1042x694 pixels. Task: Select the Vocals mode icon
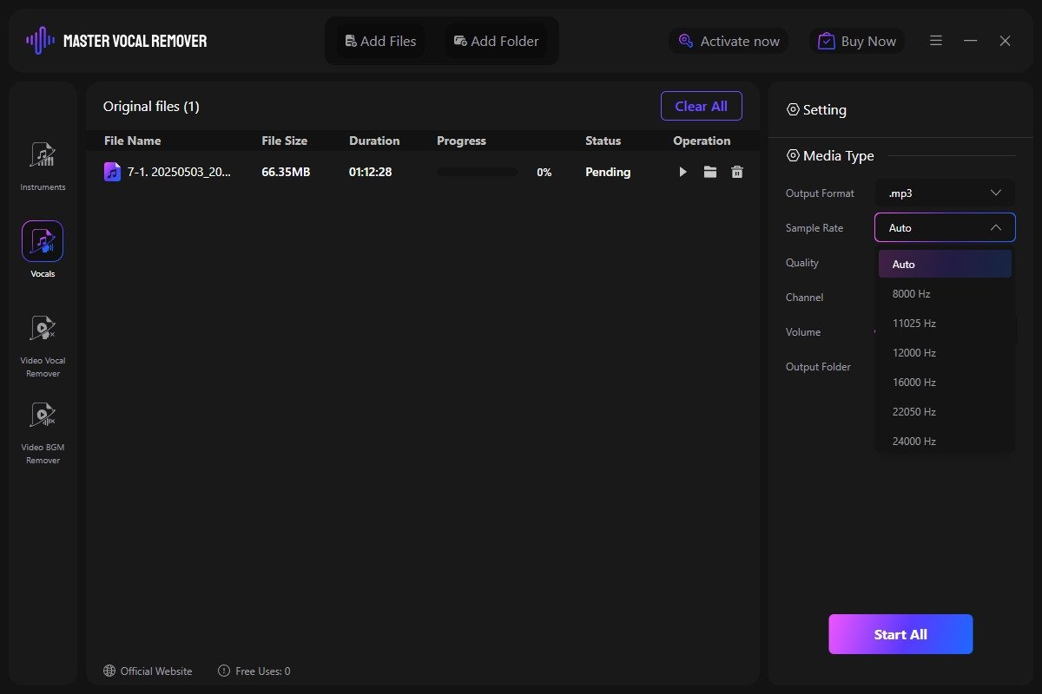coord(43,242)
